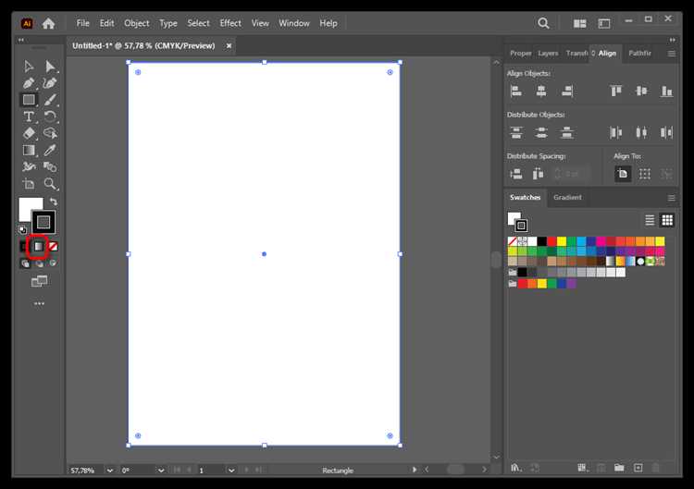The image size is (694, 489).
Task: Select the Pen tool
Action: point(29,83)
